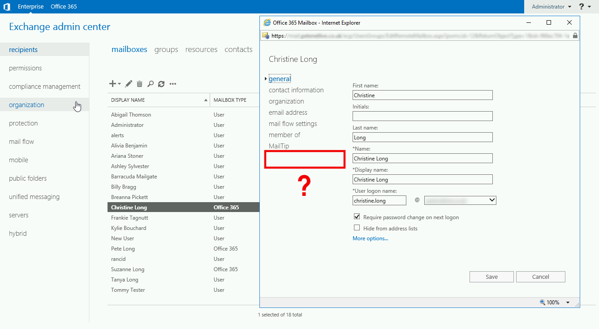The image size is (599, 329).
Task: Select Tommy Tester mailbox row
Action: point(183,290)
